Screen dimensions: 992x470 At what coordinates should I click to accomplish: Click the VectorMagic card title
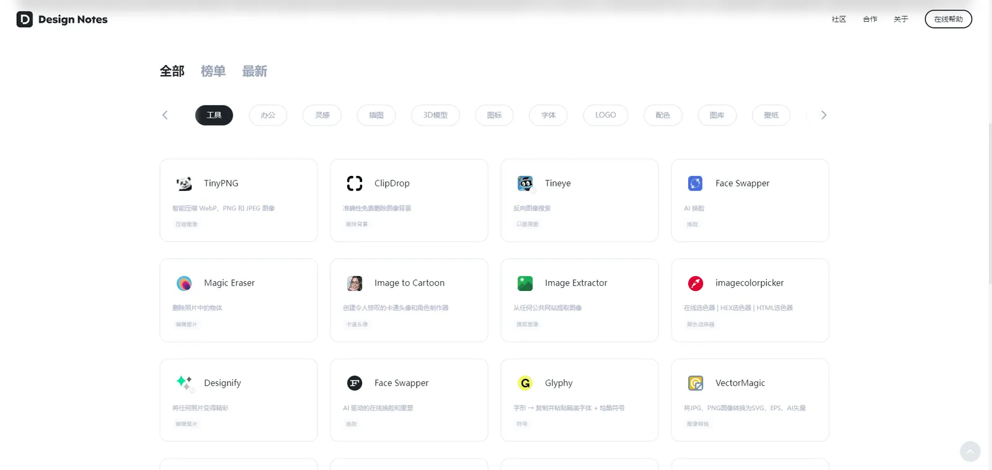pyautogui.click(x=740, y=383)
